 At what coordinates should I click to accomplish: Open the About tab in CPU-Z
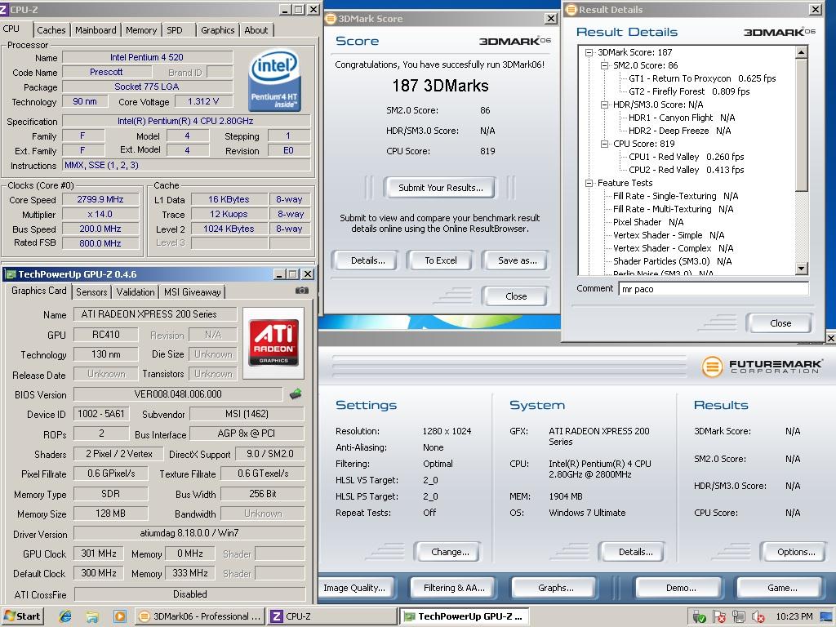point(256,30)
